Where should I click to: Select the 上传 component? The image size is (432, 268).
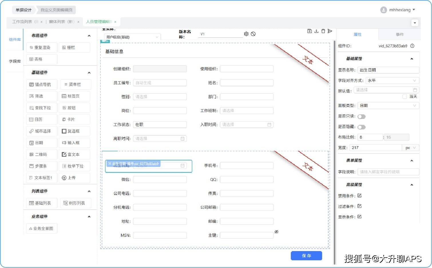pos(74,178)
